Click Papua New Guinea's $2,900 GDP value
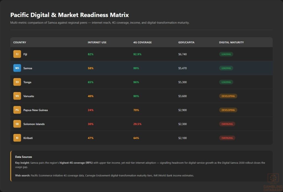 pos(182,110)
